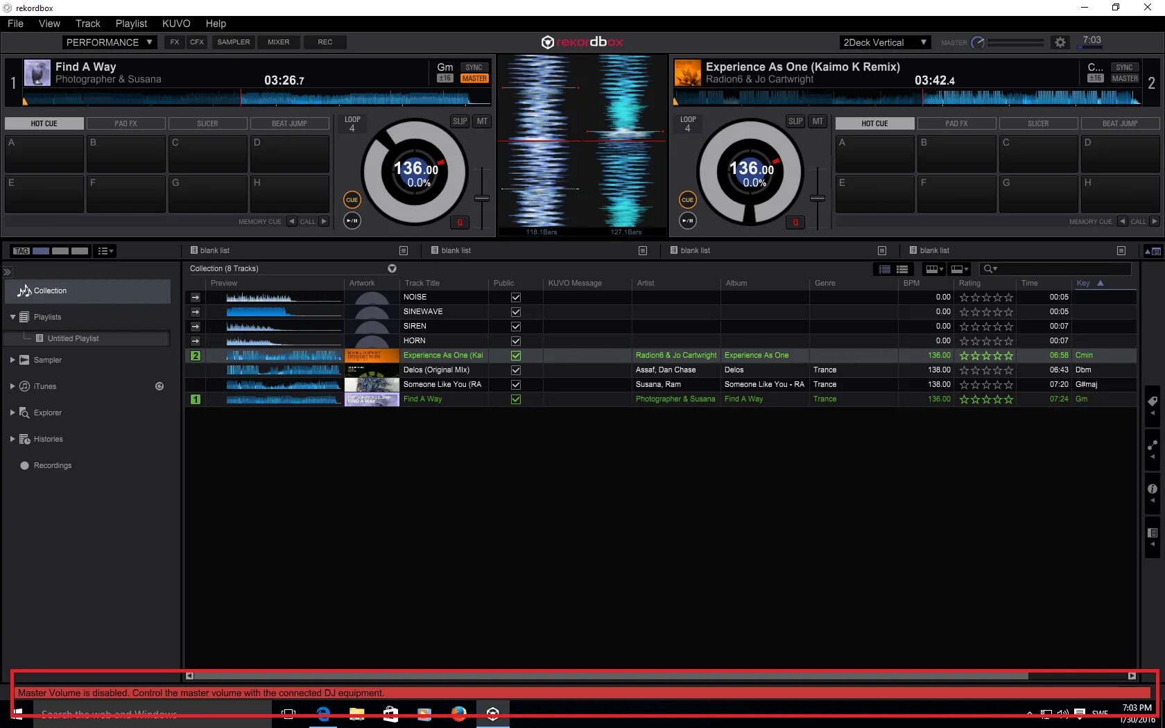The width and height of the screenshot is (1165, 728).
Task: Expand the Histories tree item
Action: click(12, 439)
